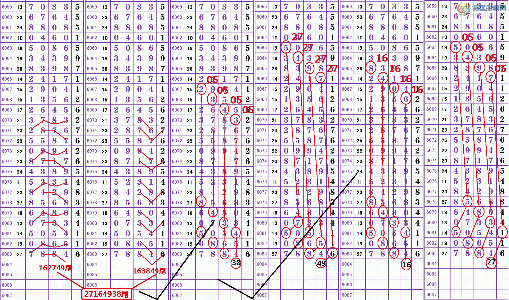Click final digit 6 on row 6083 in 162749尾 panel
The image size is (509, 300).
click(x=78, y=254)
